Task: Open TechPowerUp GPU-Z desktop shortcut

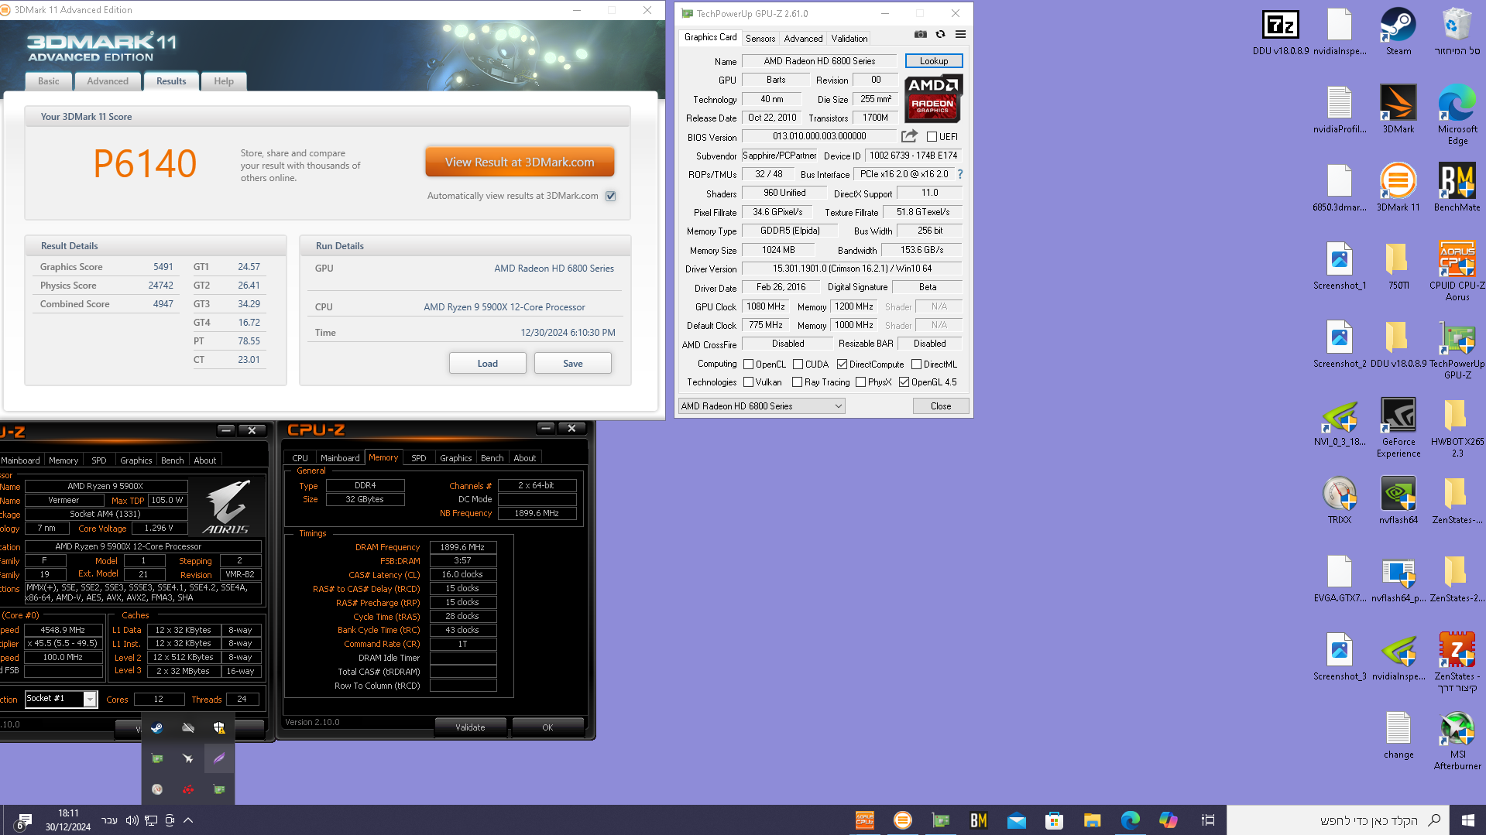Action: tap(1457, 349)
